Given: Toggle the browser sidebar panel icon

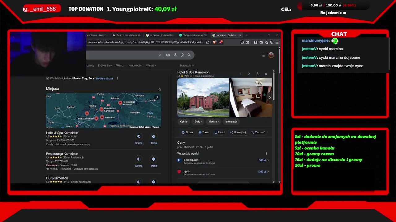Looking at the screenshot, I should pos(256,42).
